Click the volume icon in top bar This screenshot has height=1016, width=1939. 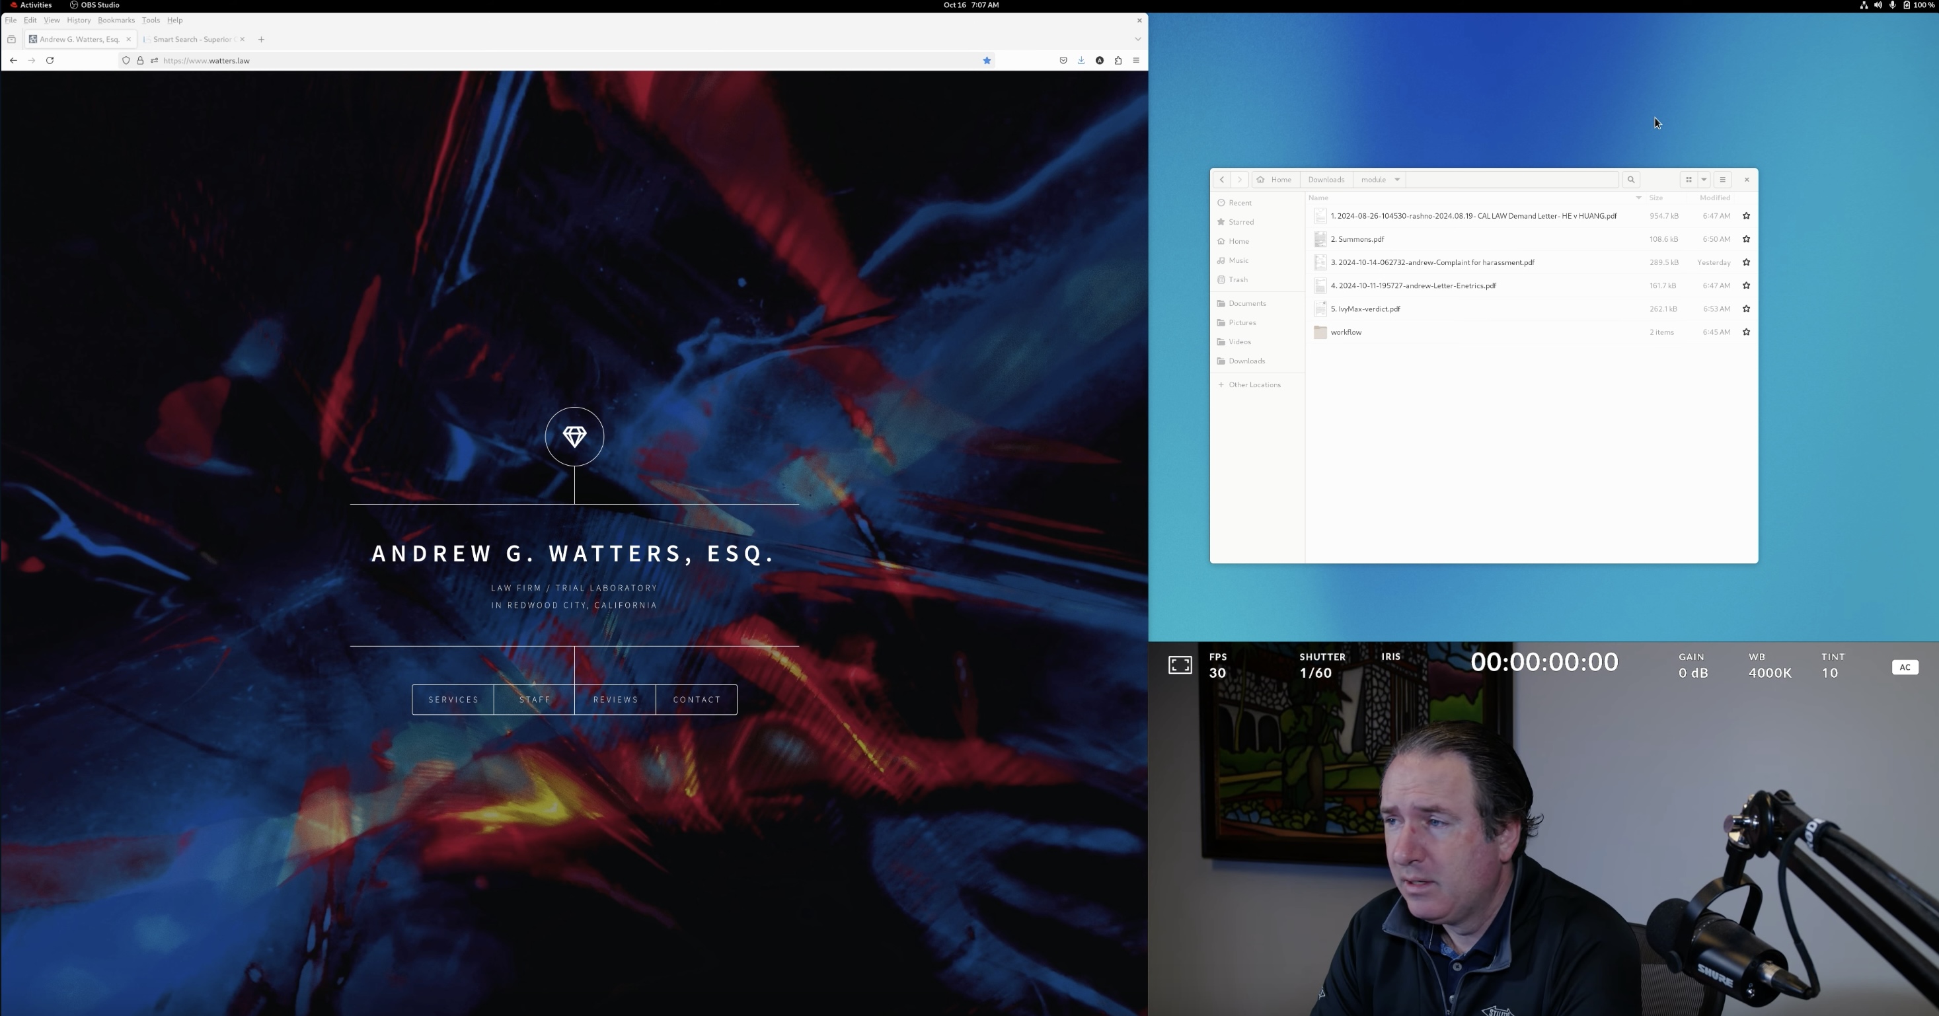tap(1878, 5)
